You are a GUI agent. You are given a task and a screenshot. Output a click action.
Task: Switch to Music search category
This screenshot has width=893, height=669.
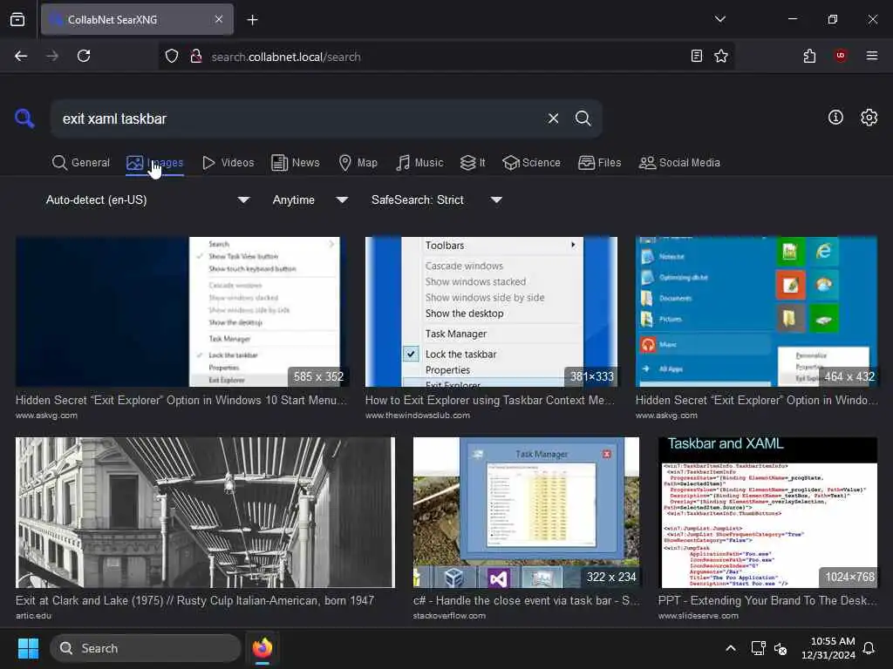click(419, 163)
